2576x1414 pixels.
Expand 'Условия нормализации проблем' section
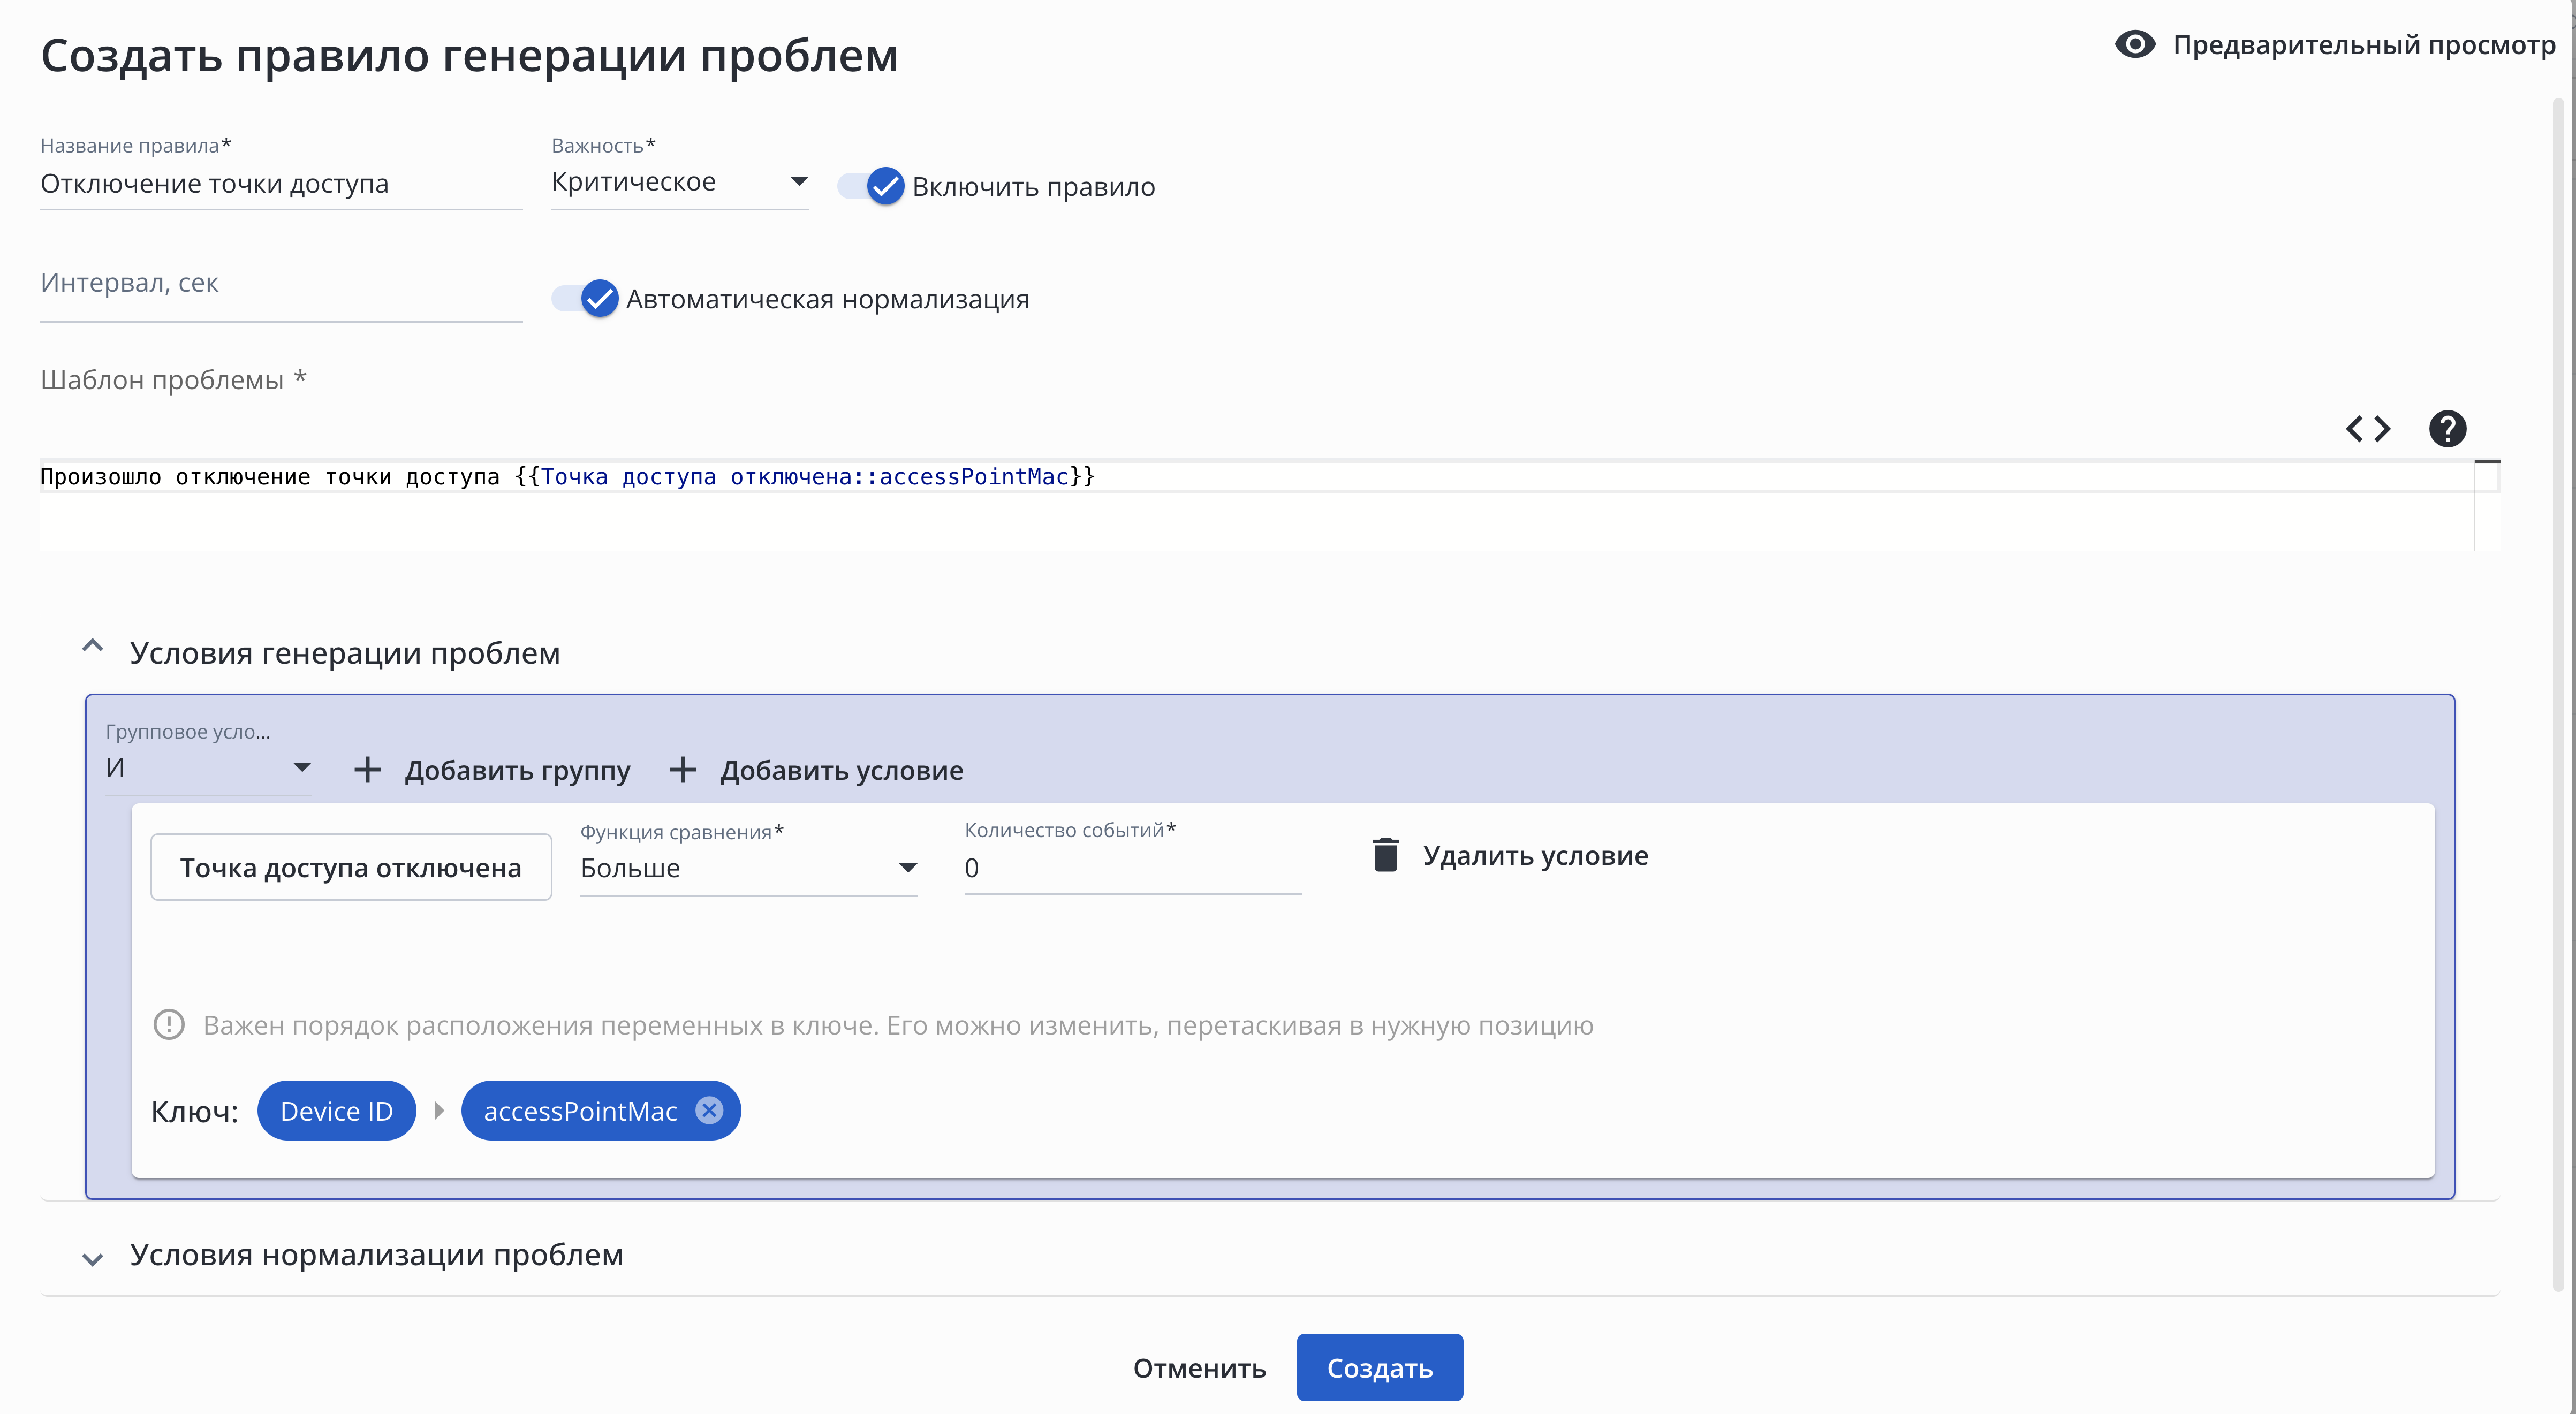point(93,1259)
